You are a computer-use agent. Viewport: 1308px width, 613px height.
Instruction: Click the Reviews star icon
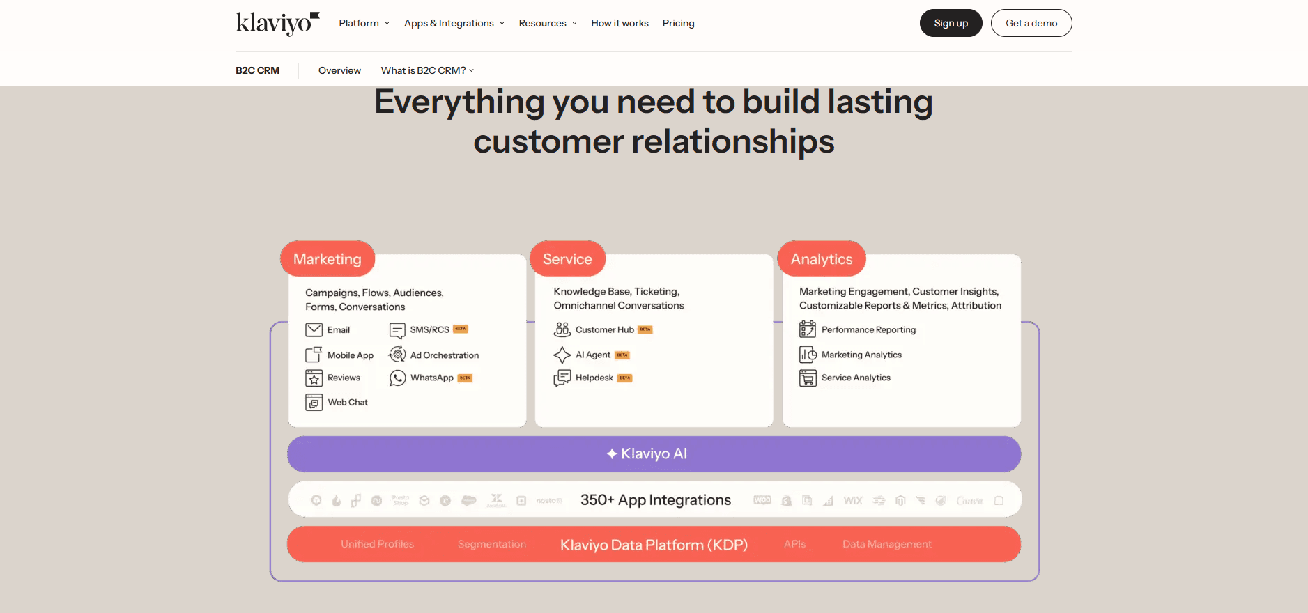314,378
